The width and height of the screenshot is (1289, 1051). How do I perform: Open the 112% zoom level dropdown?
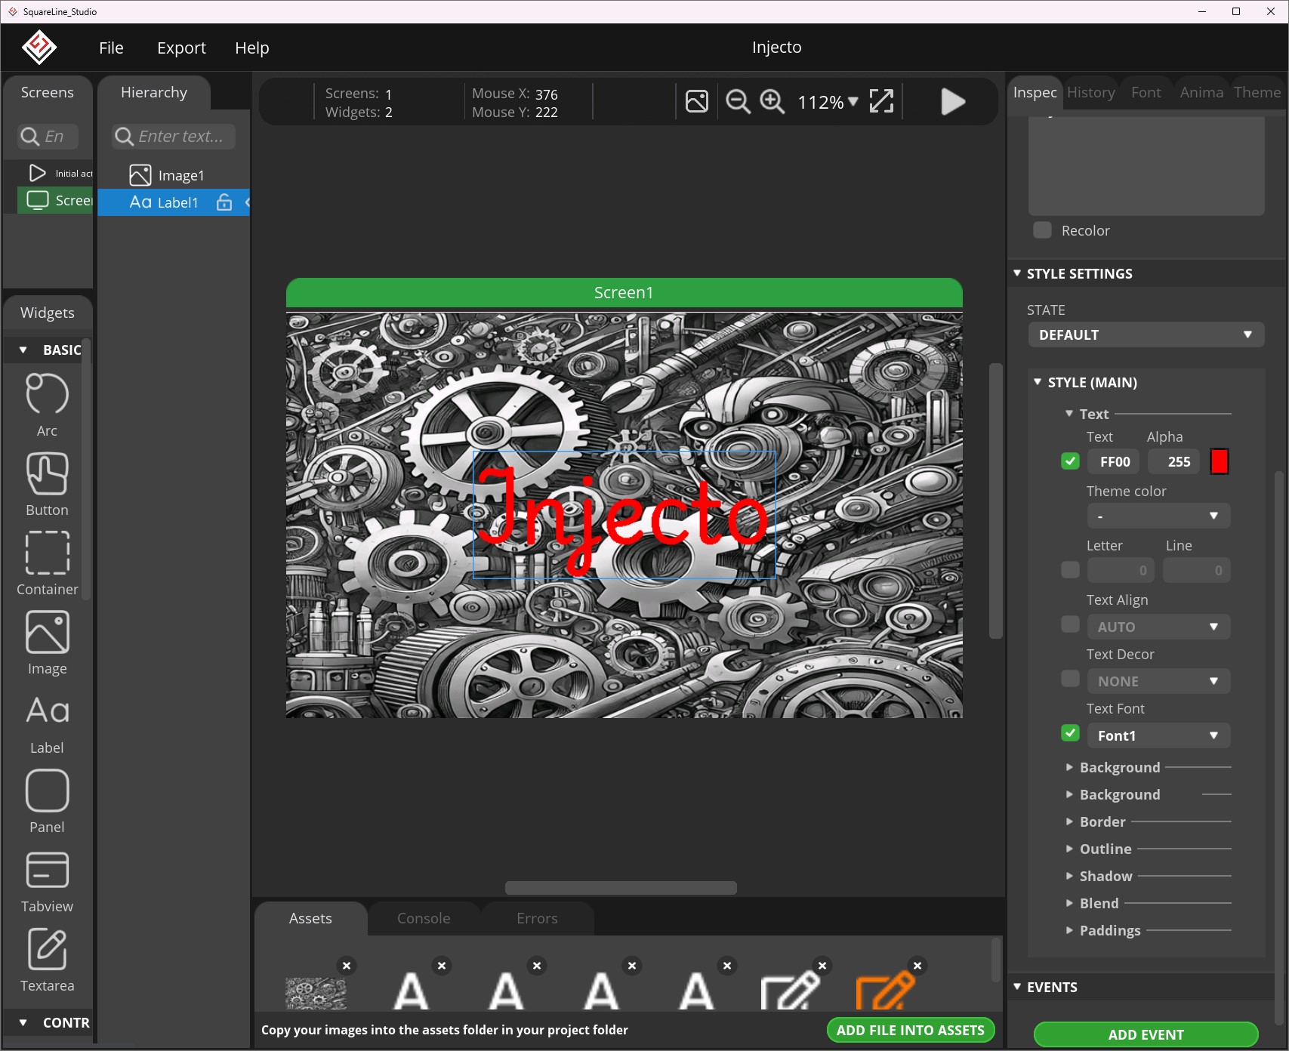click(x=828, y=102)
